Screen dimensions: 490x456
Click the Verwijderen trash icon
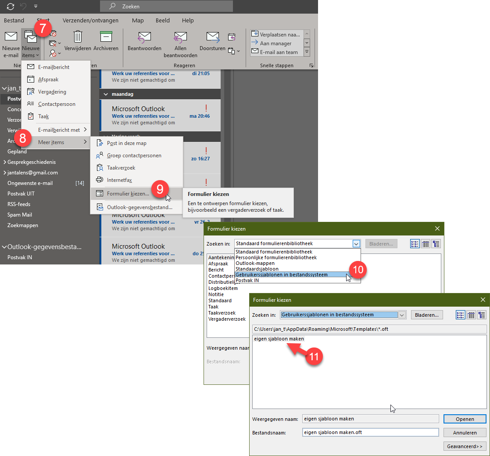pos(78,36)
